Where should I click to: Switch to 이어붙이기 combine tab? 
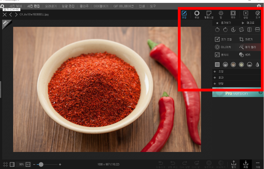click(x=101, y=6)
